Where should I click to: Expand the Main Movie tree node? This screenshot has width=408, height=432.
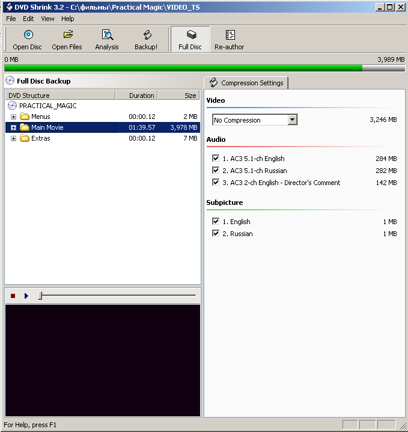tap(13, 127)
